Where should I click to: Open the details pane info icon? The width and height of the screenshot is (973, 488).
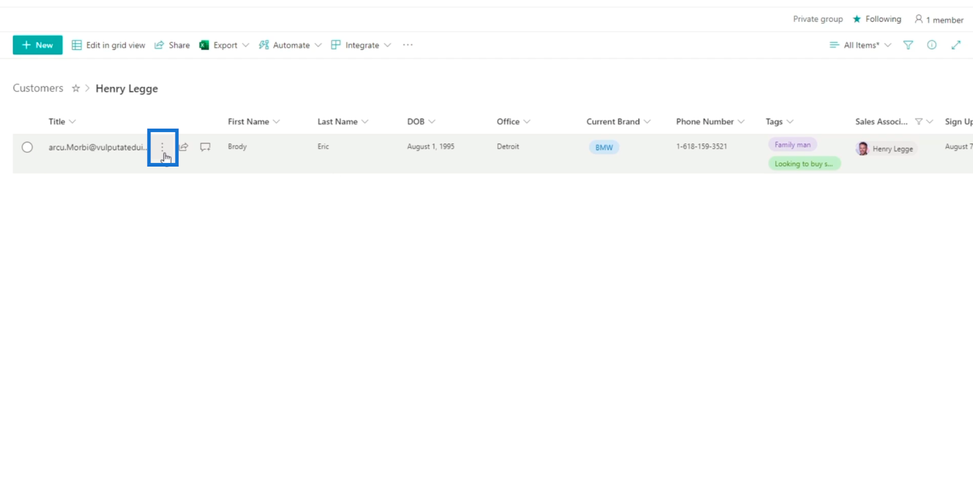point(932,45)
